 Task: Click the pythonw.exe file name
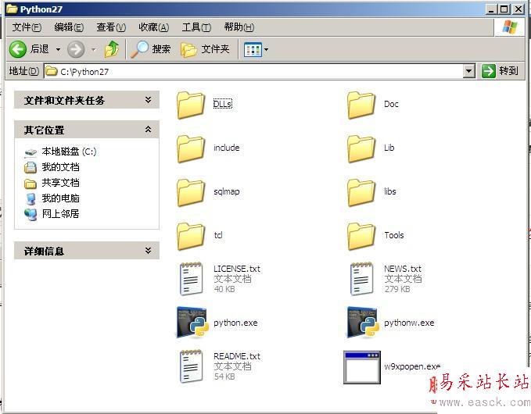coord(409,323)
